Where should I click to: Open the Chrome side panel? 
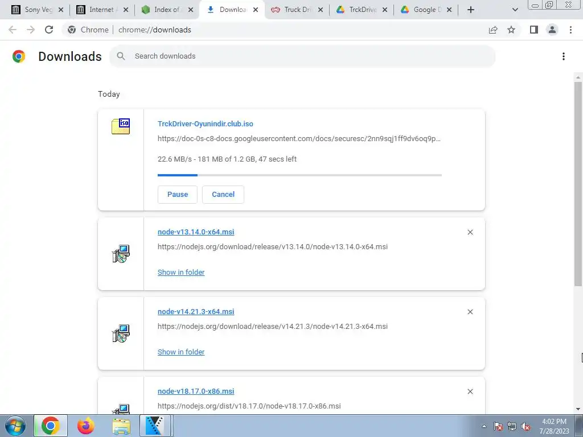[534, 30]
